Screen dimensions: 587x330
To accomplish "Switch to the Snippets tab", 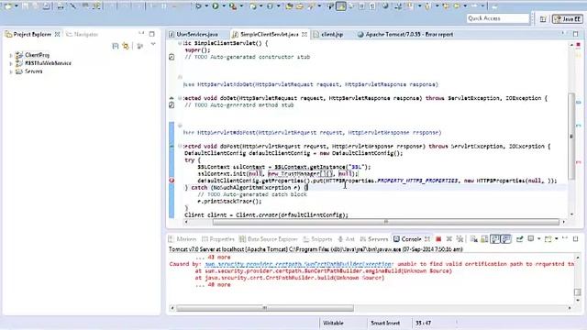I will (317, 239).
